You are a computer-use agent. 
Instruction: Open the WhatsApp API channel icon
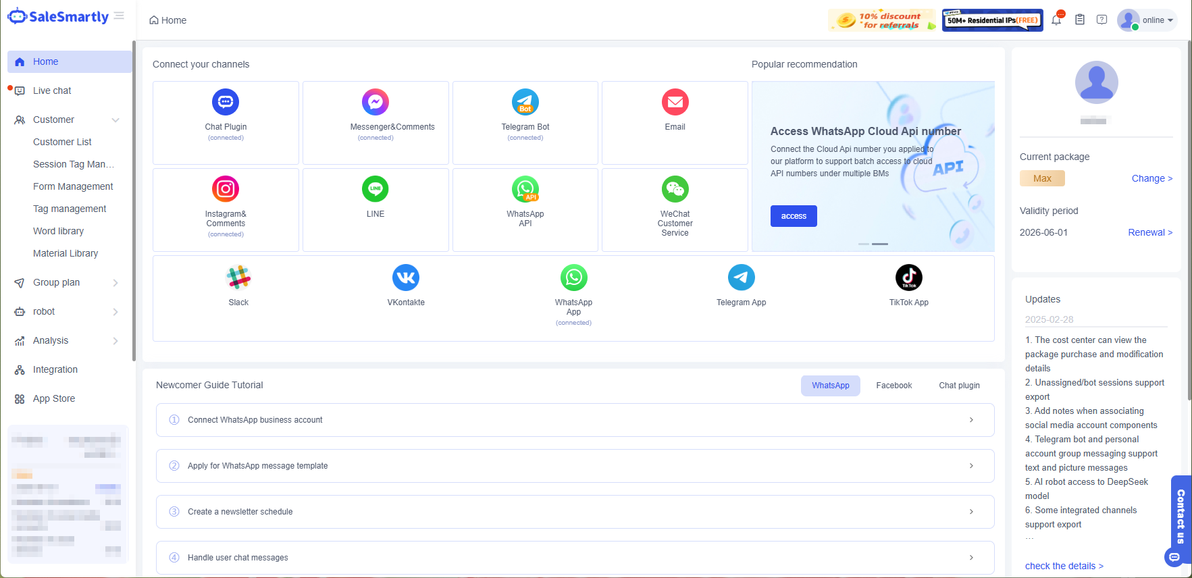pos(525,189)
